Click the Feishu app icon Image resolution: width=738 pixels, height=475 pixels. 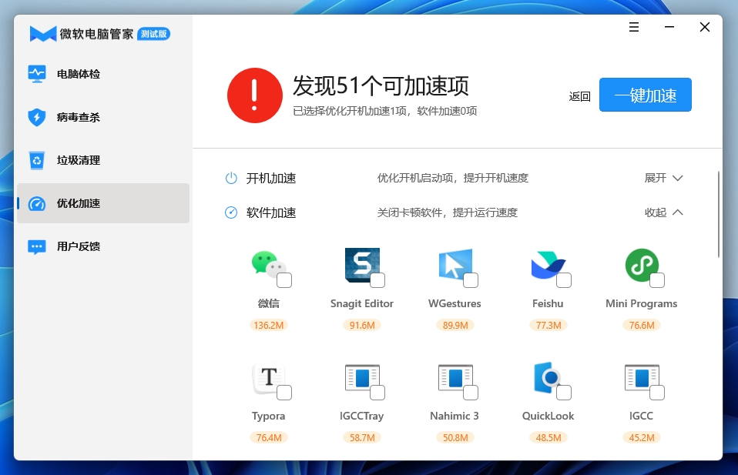click(x=548, y=265)
